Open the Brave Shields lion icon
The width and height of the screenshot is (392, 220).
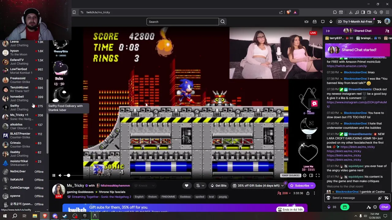pyautogui.click(x=288, y=12)
